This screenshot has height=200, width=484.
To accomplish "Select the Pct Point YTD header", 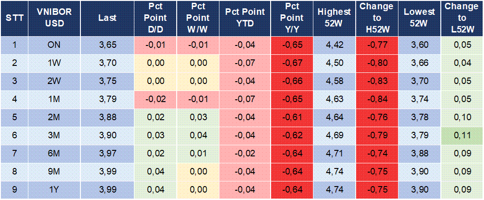I will (245, 18).
